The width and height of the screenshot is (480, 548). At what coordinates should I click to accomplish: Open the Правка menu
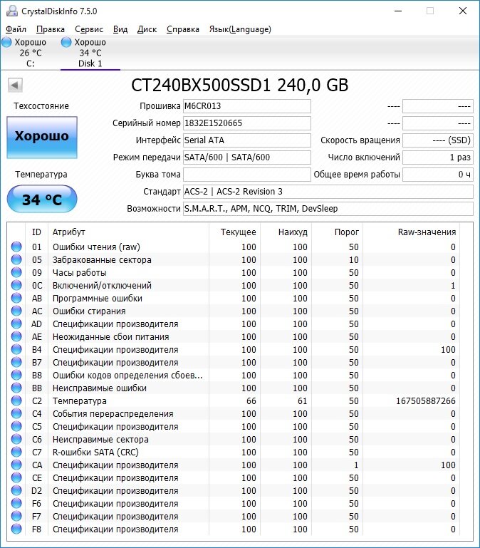coord(51,29)
